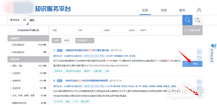217x105 pixels.
Task: Open the 资源 navigation tab
Action: click(164, 10)
